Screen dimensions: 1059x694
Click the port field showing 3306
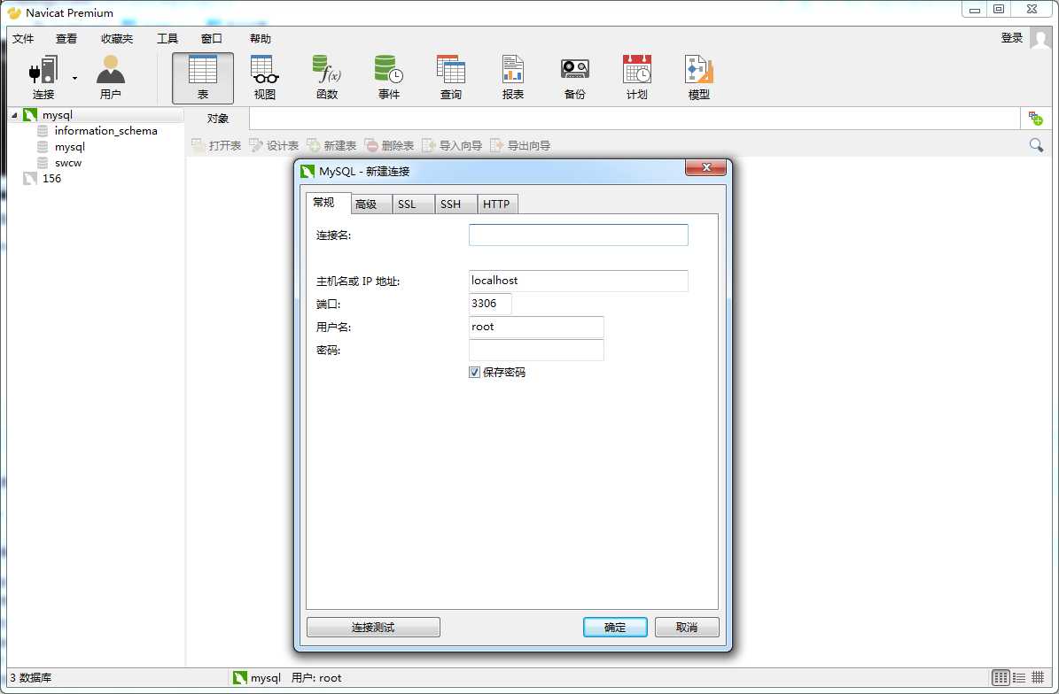point(490,305)
